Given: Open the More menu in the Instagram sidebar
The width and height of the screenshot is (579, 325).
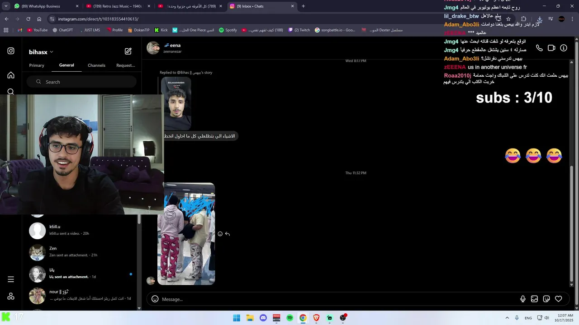Looking at the screenshot, I should click(x=11, y=279).
